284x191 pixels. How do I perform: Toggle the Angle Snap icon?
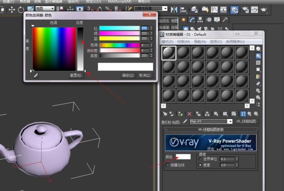coord(99,9)
